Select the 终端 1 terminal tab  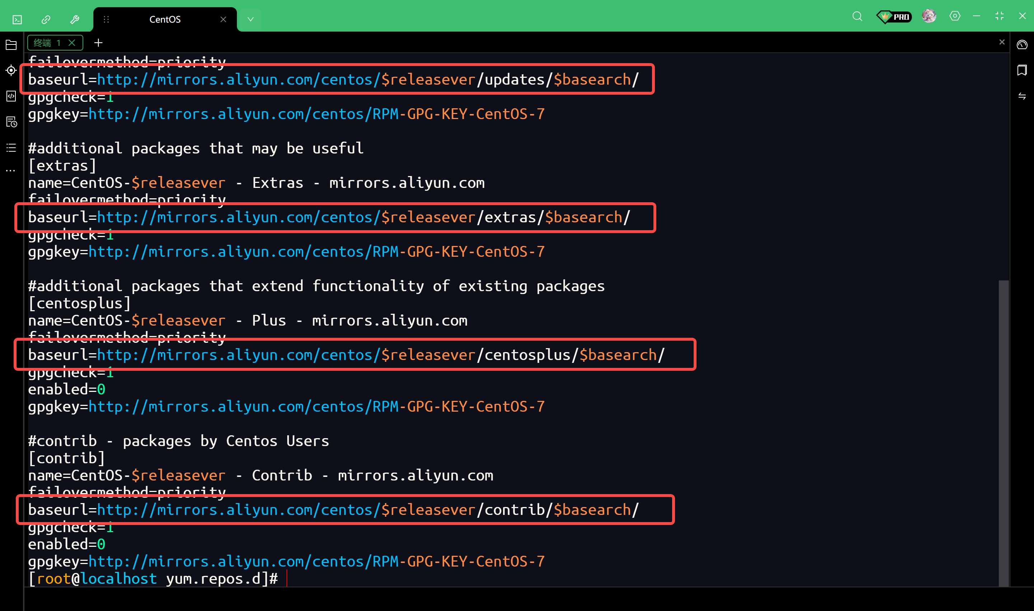point(47,43)
